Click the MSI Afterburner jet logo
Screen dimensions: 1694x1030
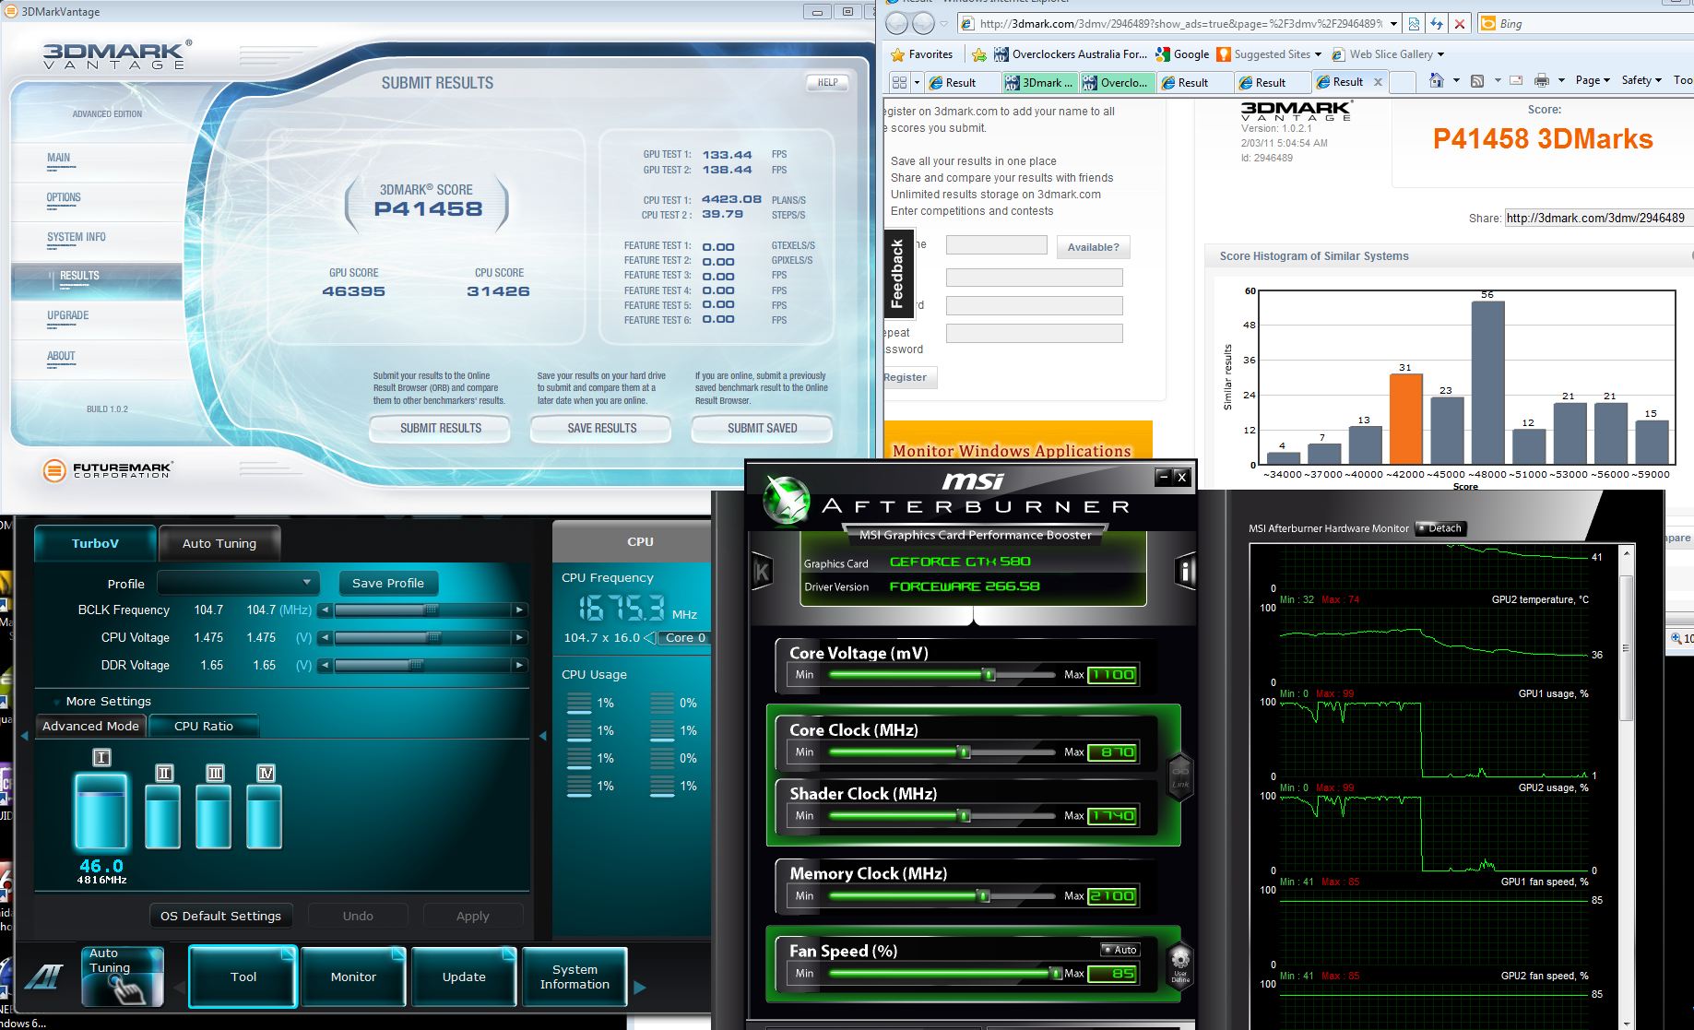787,498
